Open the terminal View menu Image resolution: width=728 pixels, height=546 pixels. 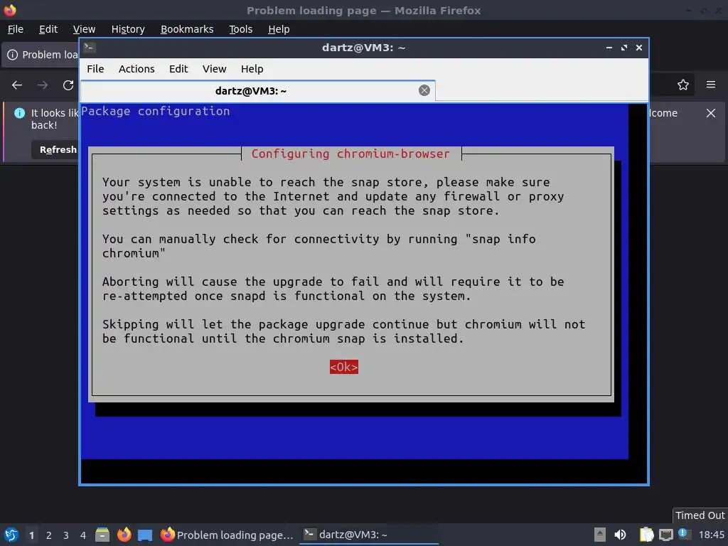(214, 69)
